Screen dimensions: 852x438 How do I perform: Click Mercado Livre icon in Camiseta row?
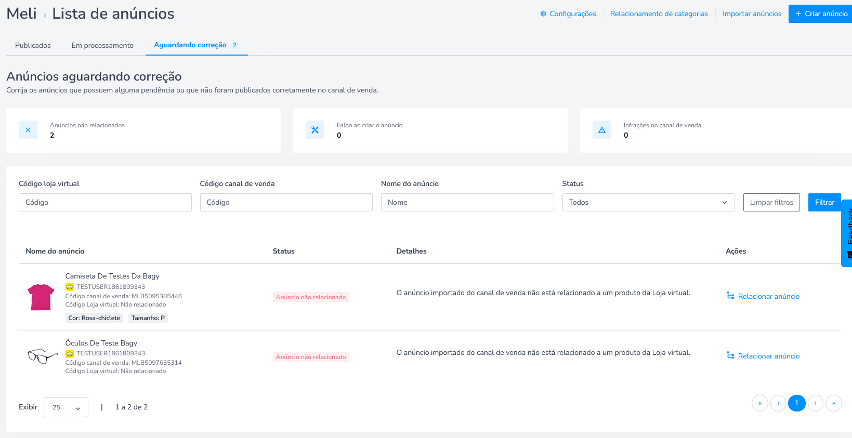[x=70, y=287]
